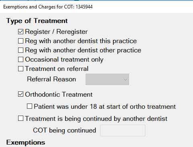Click the Referral Reason label text
Image resolution: width=193 pixels, height=147 pixels.
pos(51,79)
